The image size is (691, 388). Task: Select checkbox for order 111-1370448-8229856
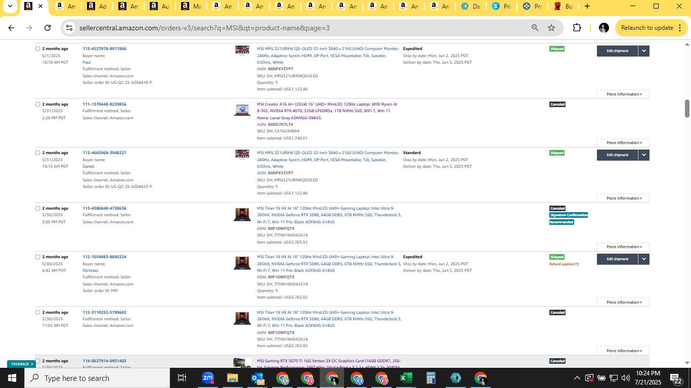(37, 105)
